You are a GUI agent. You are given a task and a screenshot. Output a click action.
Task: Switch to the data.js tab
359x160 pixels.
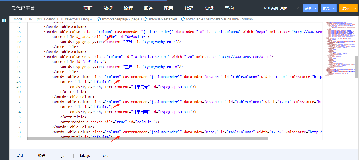84,156
